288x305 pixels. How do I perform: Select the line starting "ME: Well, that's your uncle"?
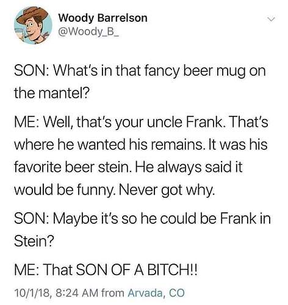141,123
